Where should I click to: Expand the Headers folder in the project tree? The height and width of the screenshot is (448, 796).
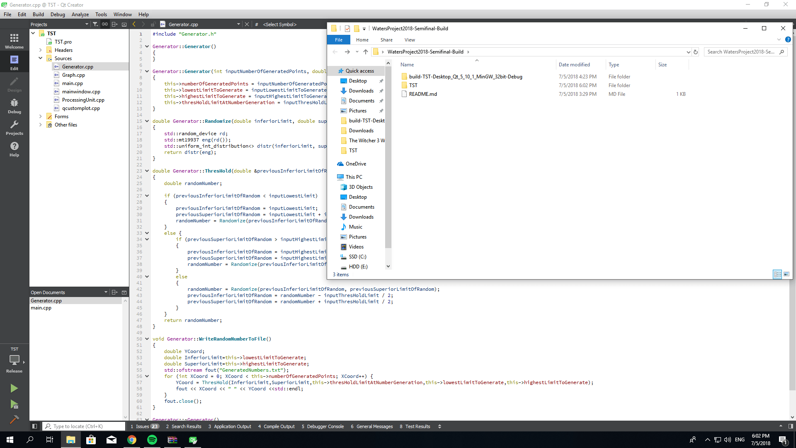click(41, 50)
